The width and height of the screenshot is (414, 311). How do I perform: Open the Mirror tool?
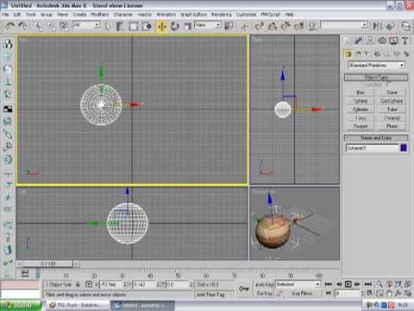(x=377, y=26)
